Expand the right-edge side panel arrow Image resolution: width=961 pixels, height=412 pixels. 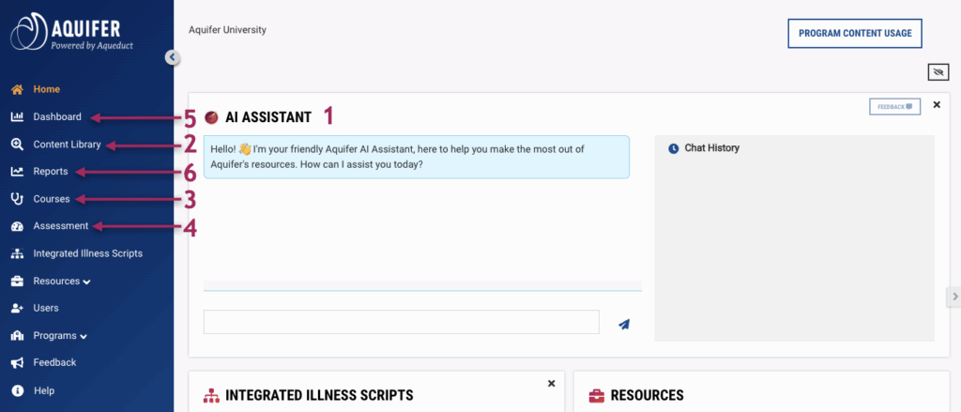[x=953, y=297]
